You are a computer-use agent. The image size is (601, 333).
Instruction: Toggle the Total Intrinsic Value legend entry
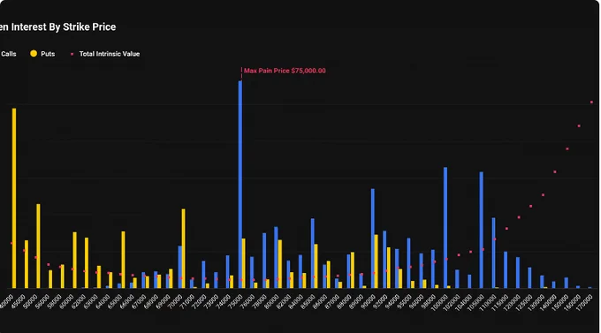105,54
